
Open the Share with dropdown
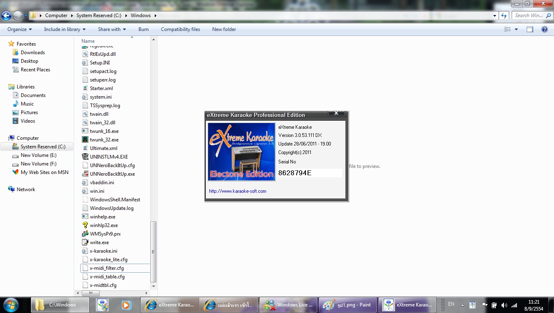coord(112,29)
